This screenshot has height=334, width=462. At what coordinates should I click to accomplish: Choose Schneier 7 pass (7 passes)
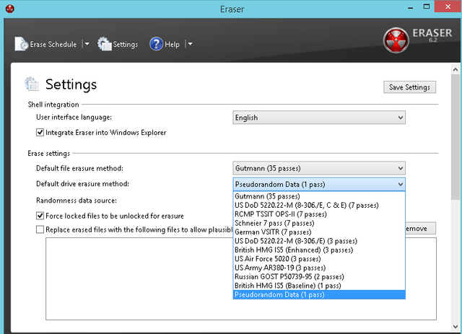tap(319, 223)
